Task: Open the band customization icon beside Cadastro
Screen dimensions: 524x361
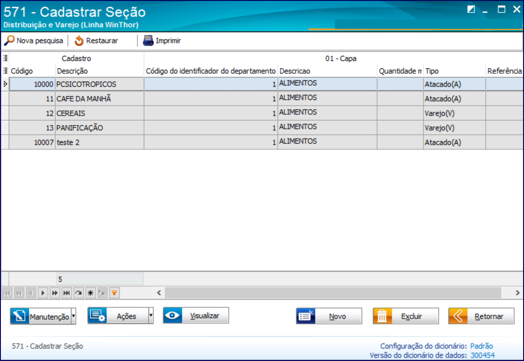Action: point(5,58)
